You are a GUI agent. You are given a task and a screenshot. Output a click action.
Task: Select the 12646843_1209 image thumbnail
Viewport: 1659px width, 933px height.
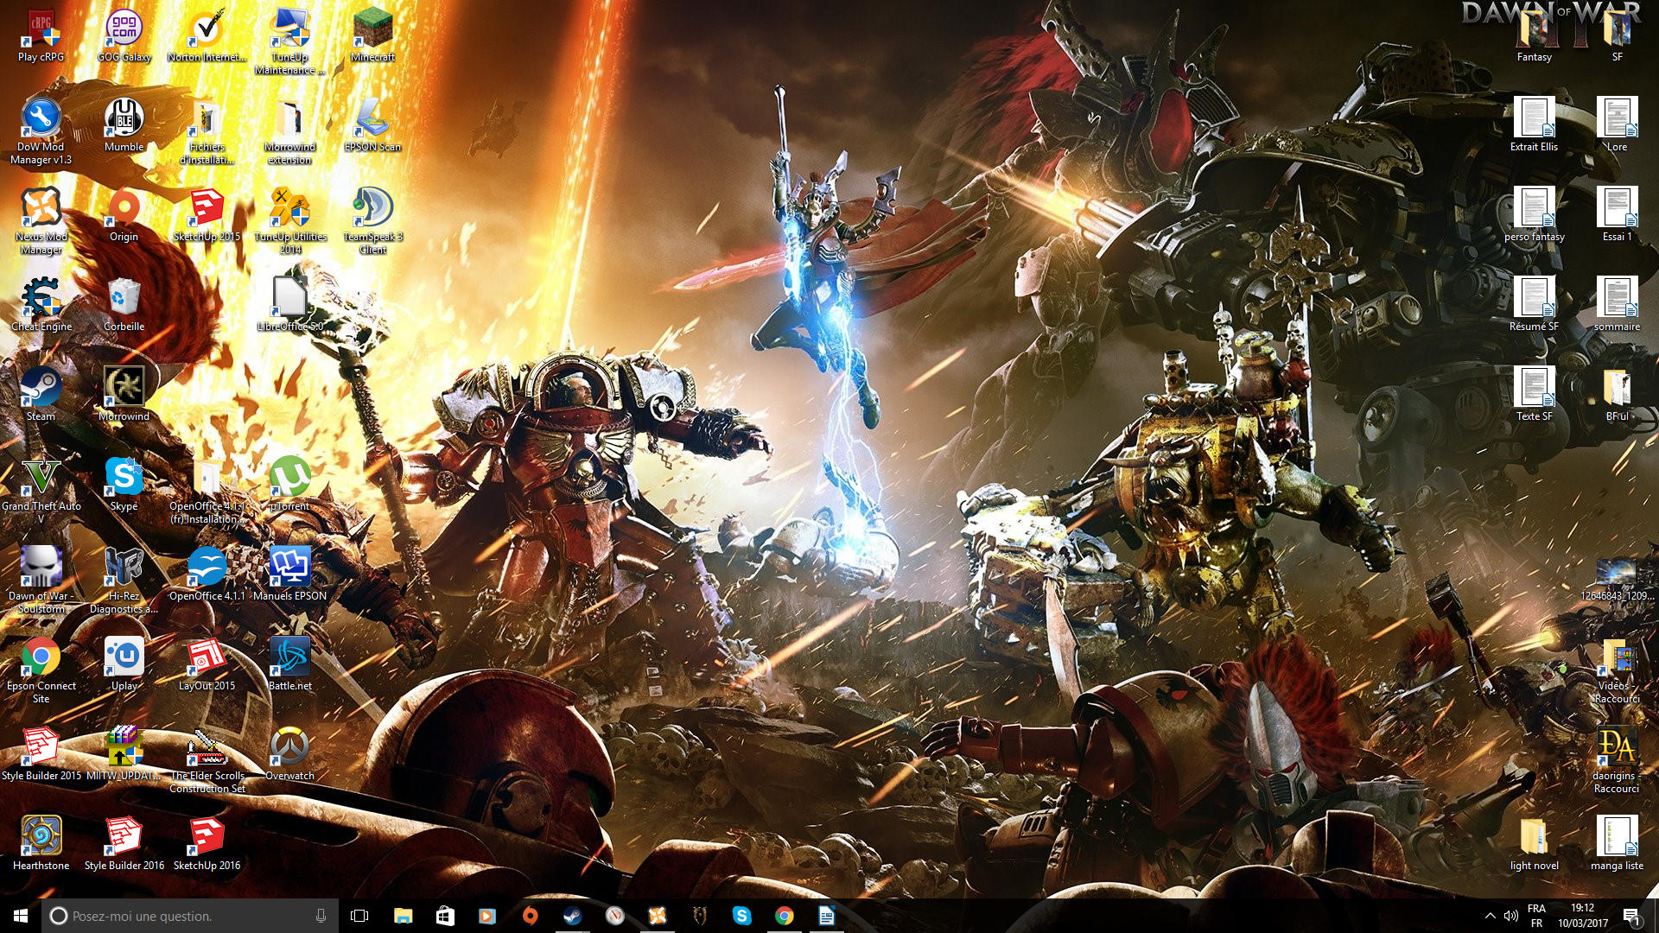pyautogui.click(x=1617, y=581)
